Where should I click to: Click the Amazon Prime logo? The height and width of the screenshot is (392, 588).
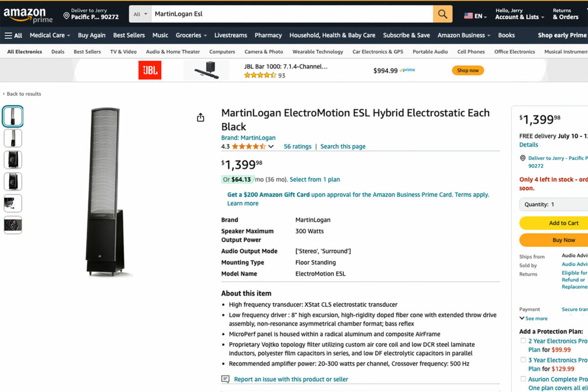point(28,15)
